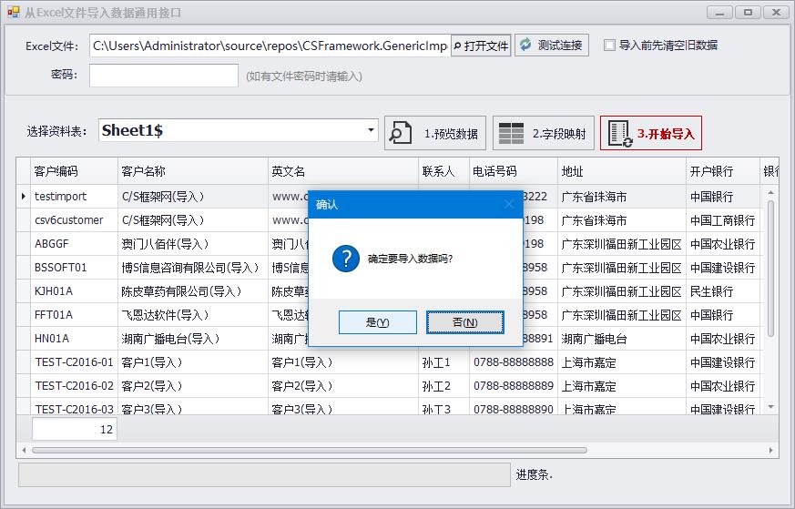795x509 pixels.
Task: Enable 导入前先清空旧数据 checkbox
Action: coord(609,45)
